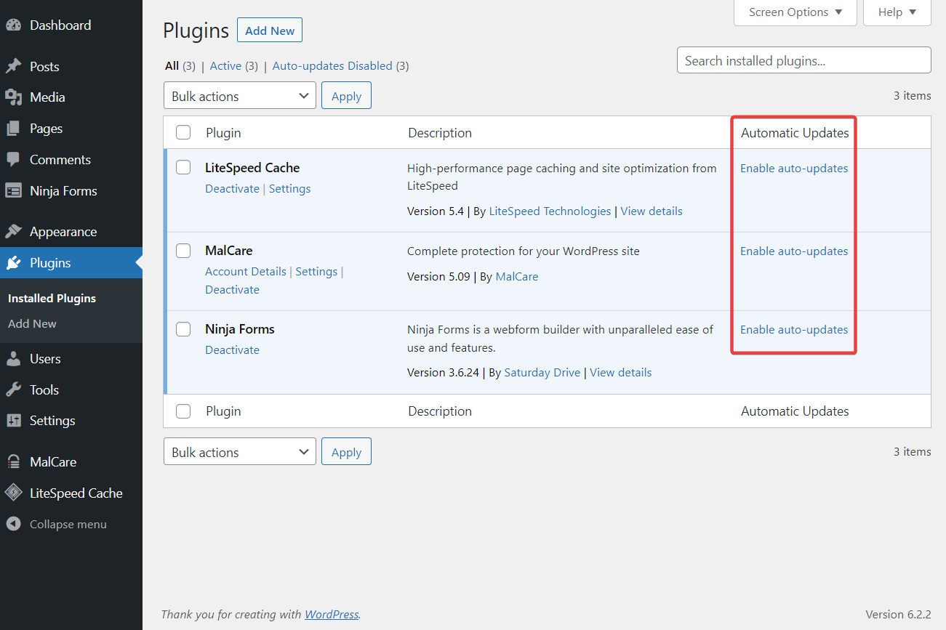The width and height of the screenshot is (946, 630).
Task: Expand the Screen Options panel
Action: click(795, 12)
